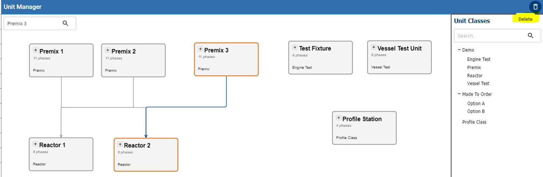Expand the Premix 3 unit node
The height and width of the screenshot is (177, 543).
coord(201,49)
